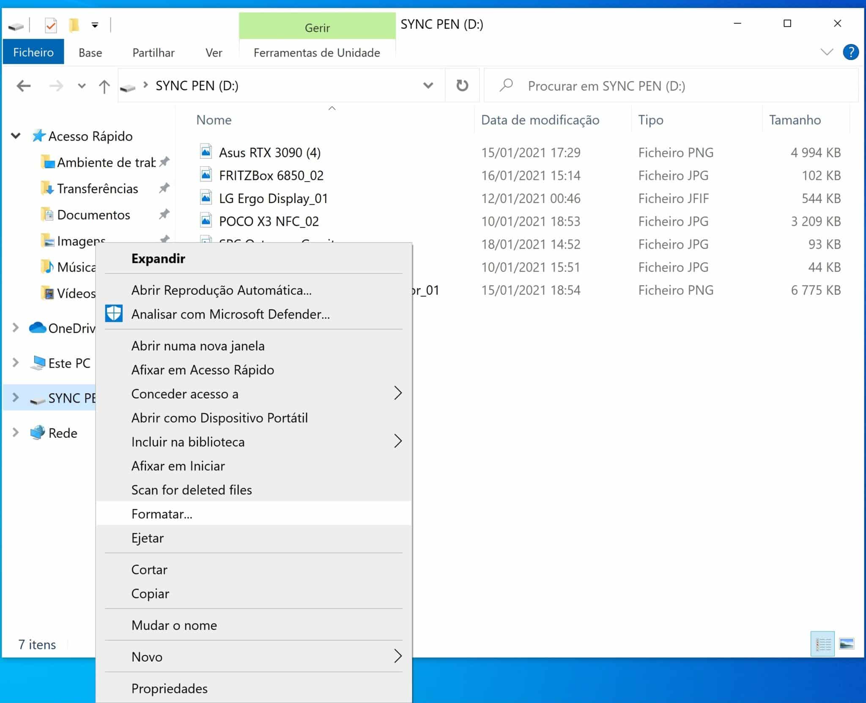Refresh the SYNC PEN (D:) folder
This screenshot has width=866, height=703.
tap(462, 85)
